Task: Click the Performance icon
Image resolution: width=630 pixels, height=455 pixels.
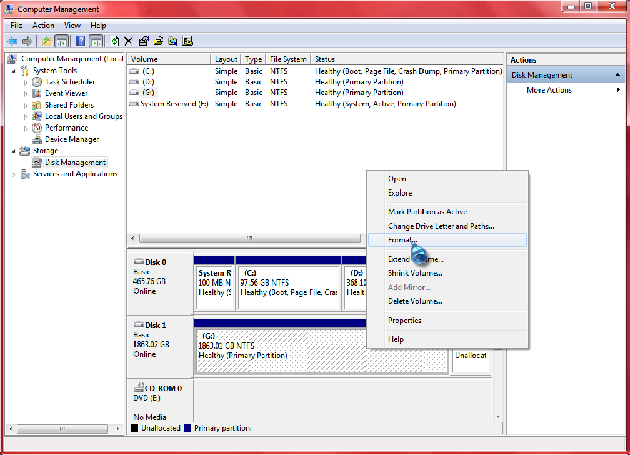Action: point(37,128)
